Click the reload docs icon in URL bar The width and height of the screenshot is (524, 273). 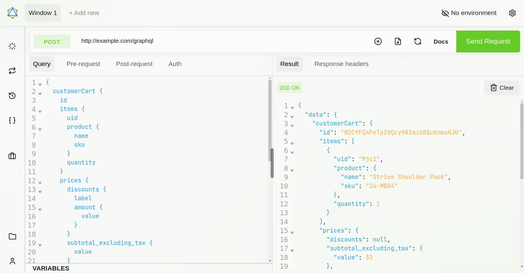coord(417,41)
